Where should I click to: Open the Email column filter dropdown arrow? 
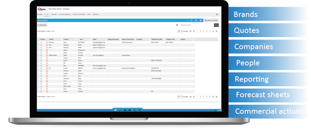pos(106,39)
